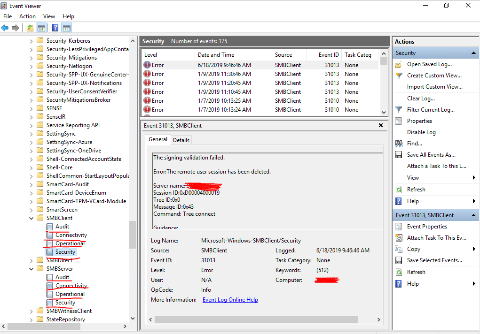Collapse the Event 31013, SMBClient actions section

(x=473, y=215)
